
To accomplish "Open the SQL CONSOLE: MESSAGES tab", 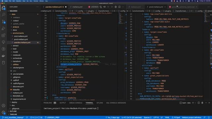I will coord(116,103).
